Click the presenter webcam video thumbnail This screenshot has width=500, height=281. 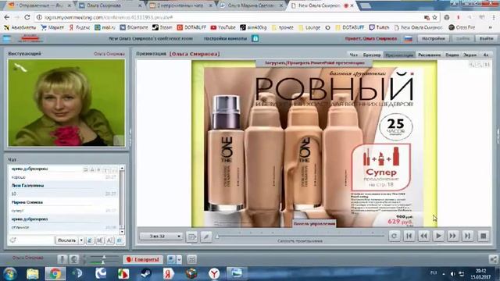[x=66, y=102]
